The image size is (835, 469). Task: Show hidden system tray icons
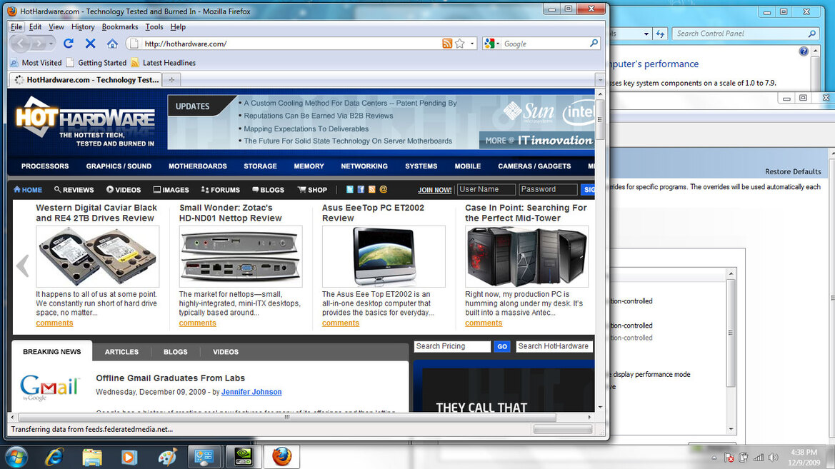click(x=714, y=458)
